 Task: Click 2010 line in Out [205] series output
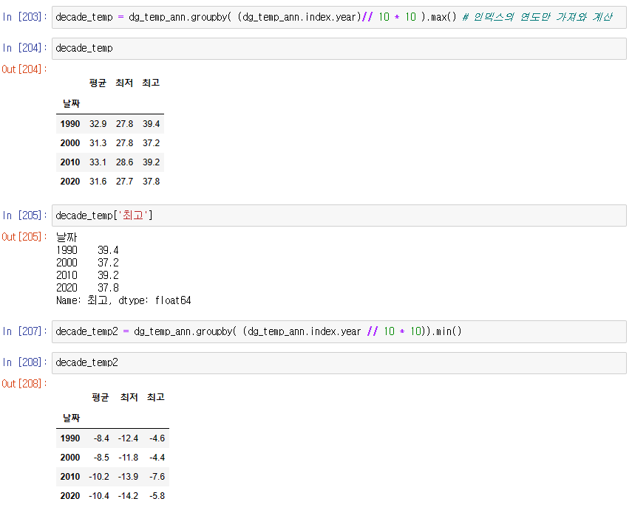tap(87, 275)
